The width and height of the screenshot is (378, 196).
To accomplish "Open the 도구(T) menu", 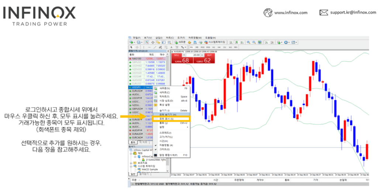I will [x=181, y=38].
